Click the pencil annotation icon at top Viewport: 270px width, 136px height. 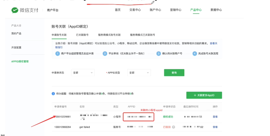click(153, 2)
